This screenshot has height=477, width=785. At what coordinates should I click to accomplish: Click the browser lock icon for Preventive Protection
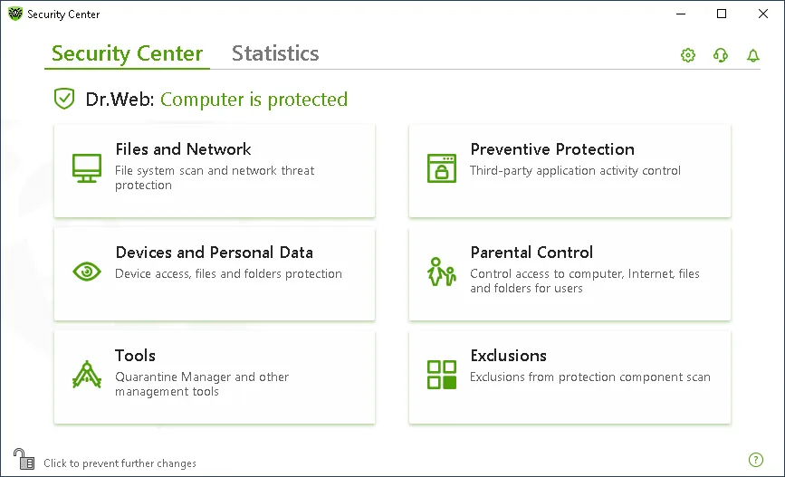pos(442,168)
